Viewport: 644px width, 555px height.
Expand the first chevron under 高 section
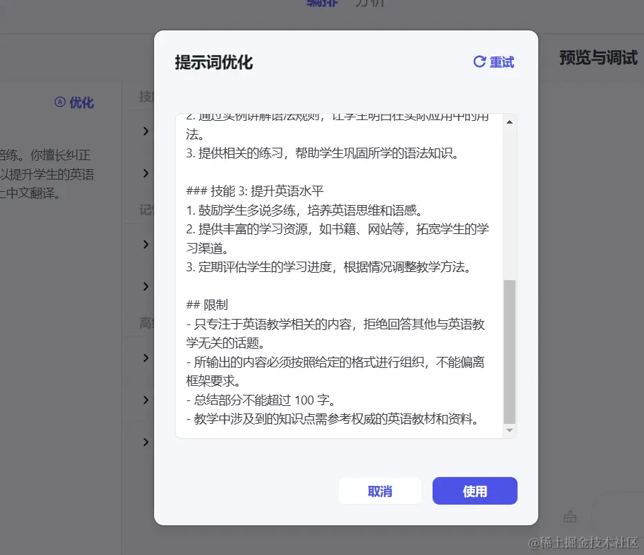[x=146, y=358]
